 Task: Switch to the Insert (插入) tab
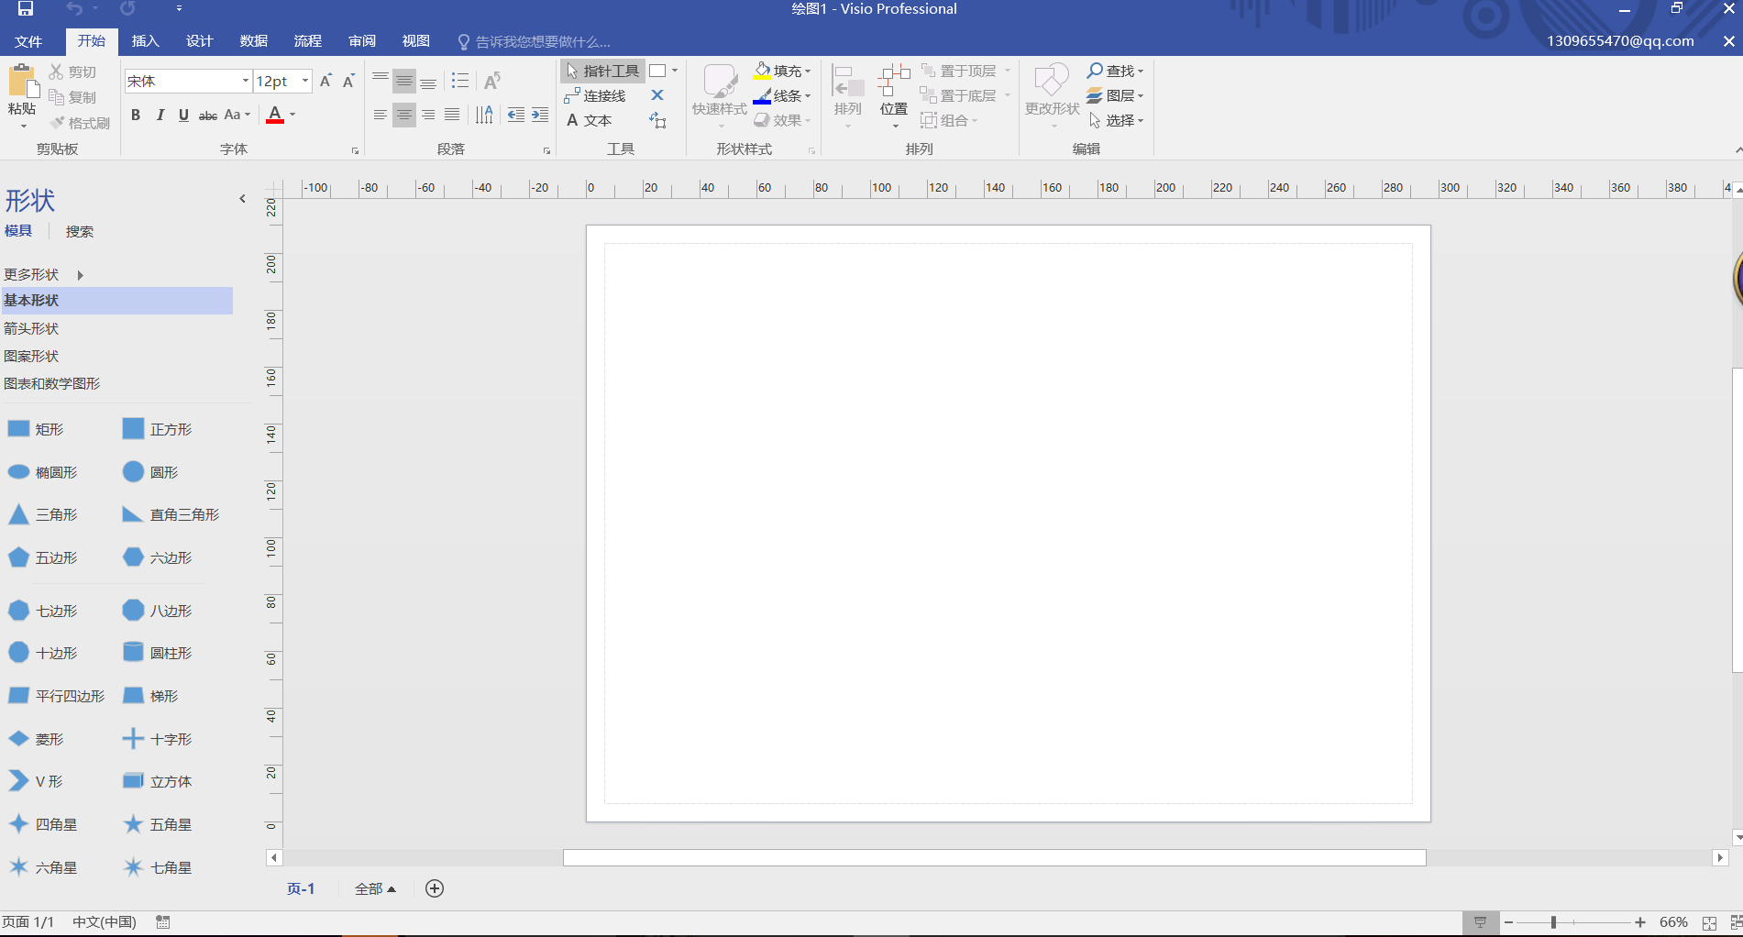(145, 41)
